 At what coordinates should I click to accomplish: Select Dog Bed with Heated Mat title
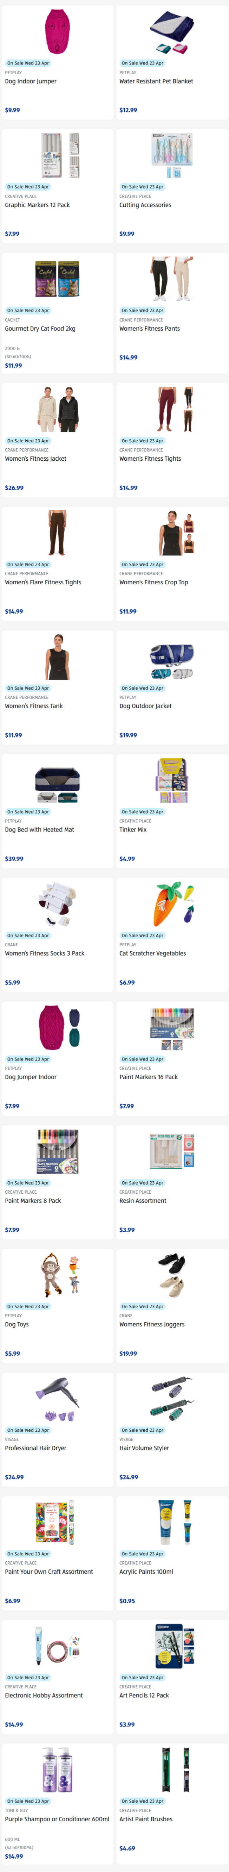40,829
